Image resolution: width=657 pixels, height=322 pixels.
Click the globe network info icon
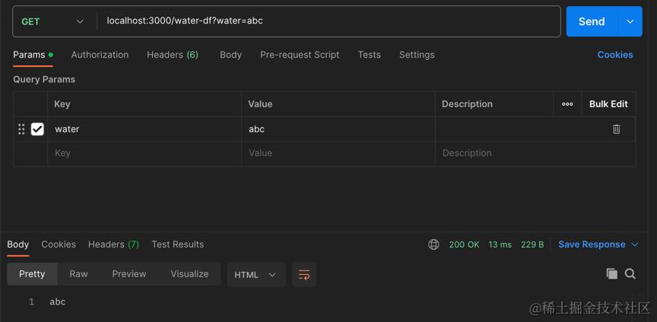[x=433, y=245]
